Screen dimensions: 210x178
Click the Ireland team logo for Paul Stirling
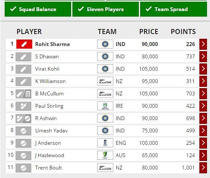105,106
